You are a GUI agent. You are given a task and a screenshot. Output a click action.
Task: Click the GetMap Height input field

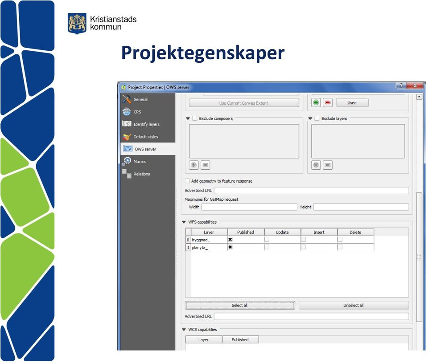(x=361, y=207)
